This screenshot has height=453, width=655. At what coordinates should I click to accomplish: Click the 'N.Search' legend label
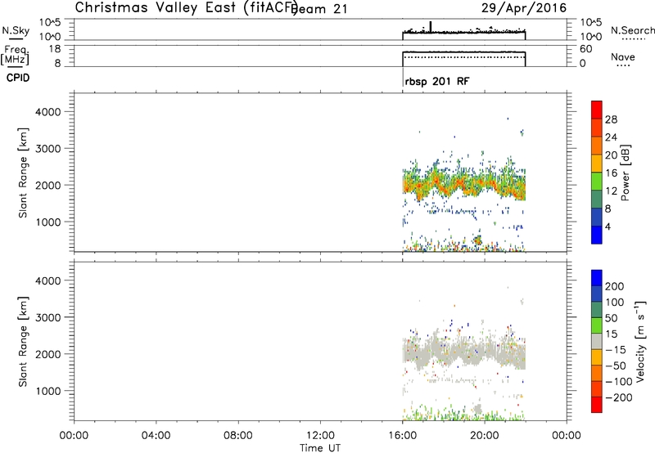coord(632,30)
